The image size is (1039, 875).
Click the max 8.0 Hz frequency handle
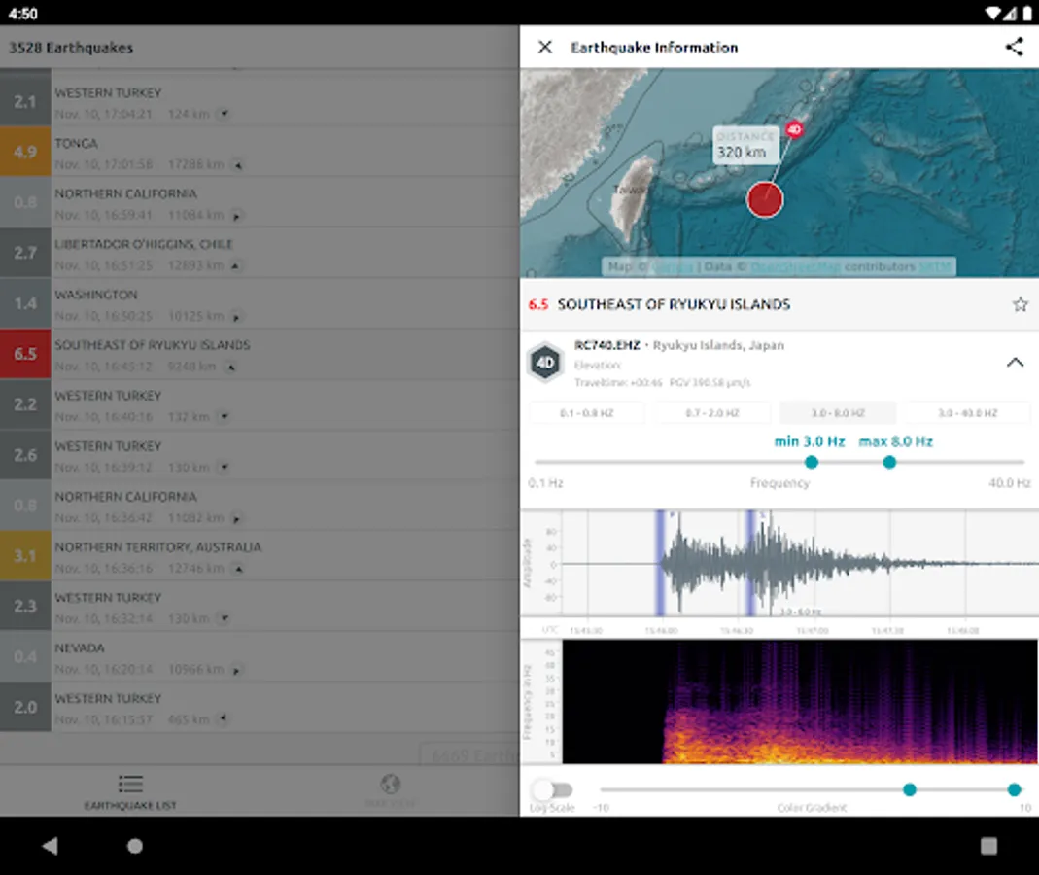coord(889,462)
